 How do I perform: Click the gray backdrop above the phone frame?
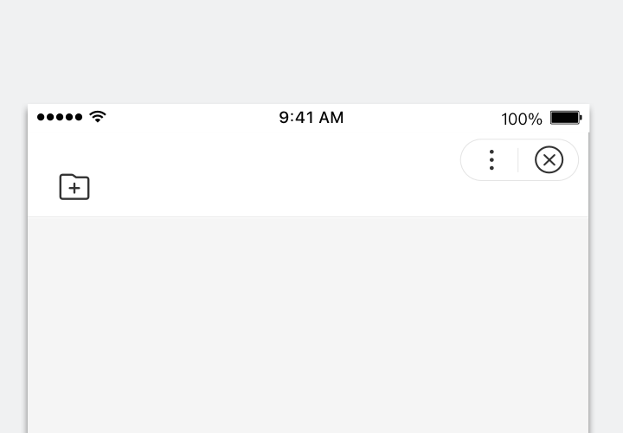pos(311,52)
